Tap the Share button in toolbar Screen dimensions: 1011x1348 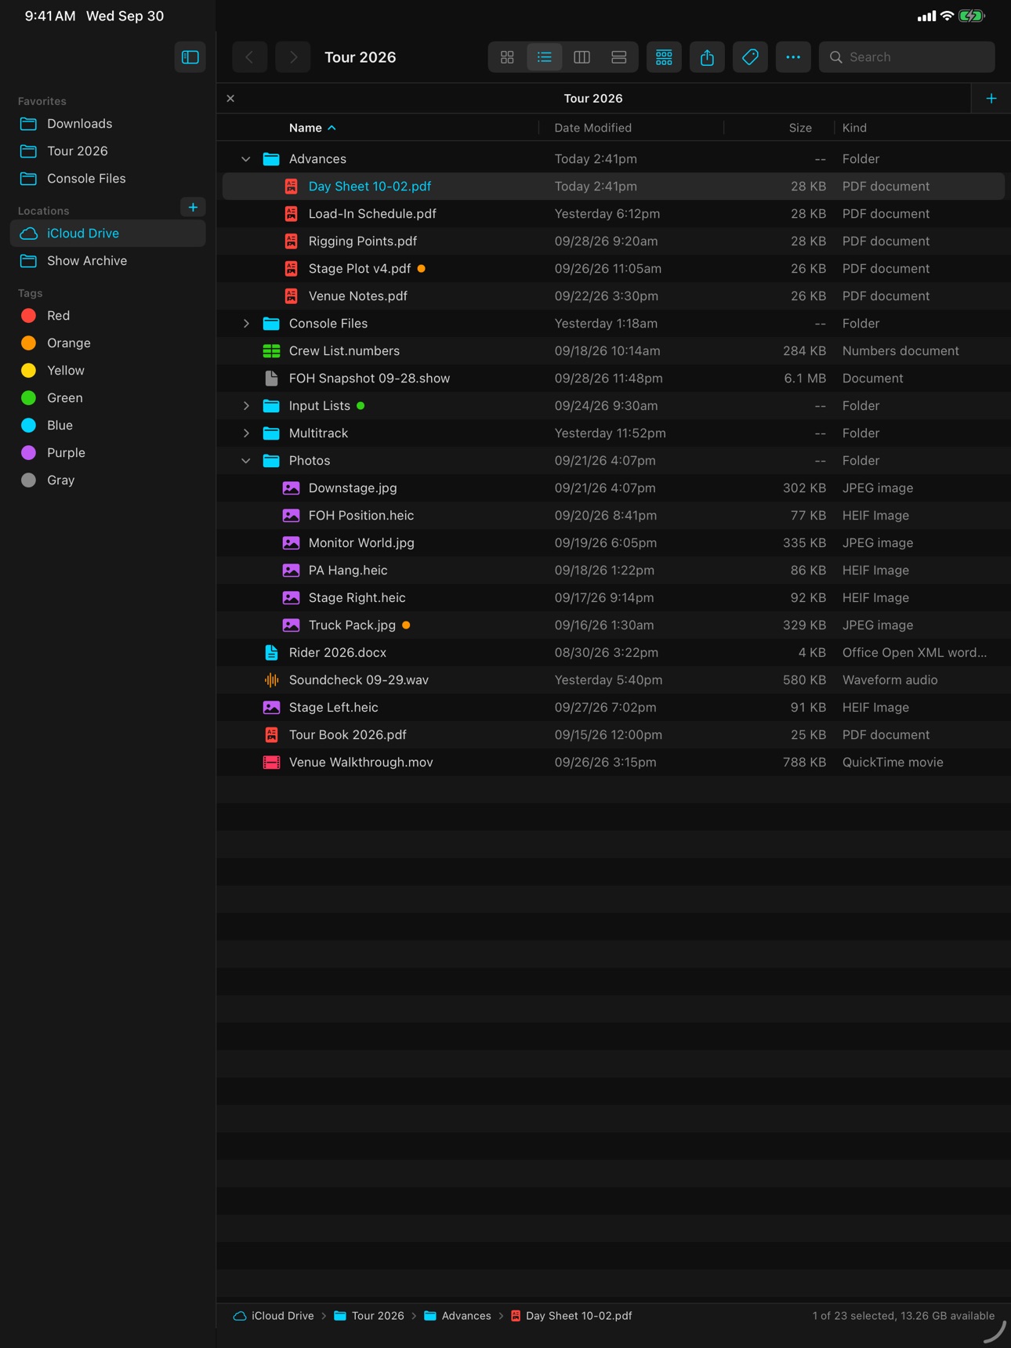(707, 57)
